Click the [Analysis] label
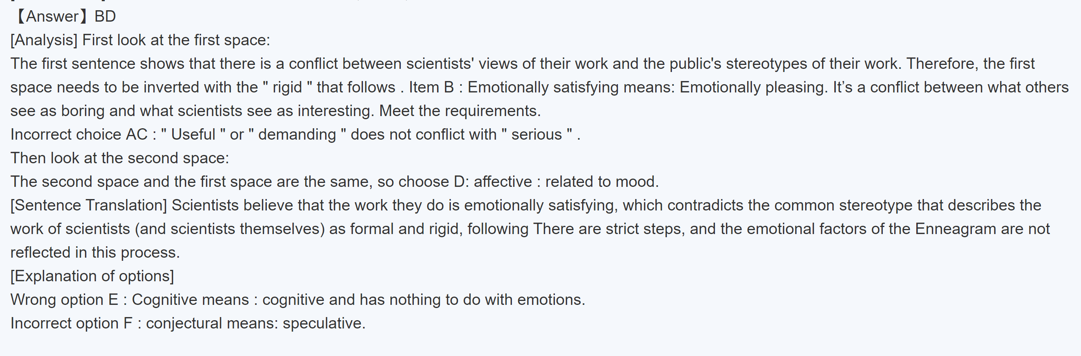 44,40
